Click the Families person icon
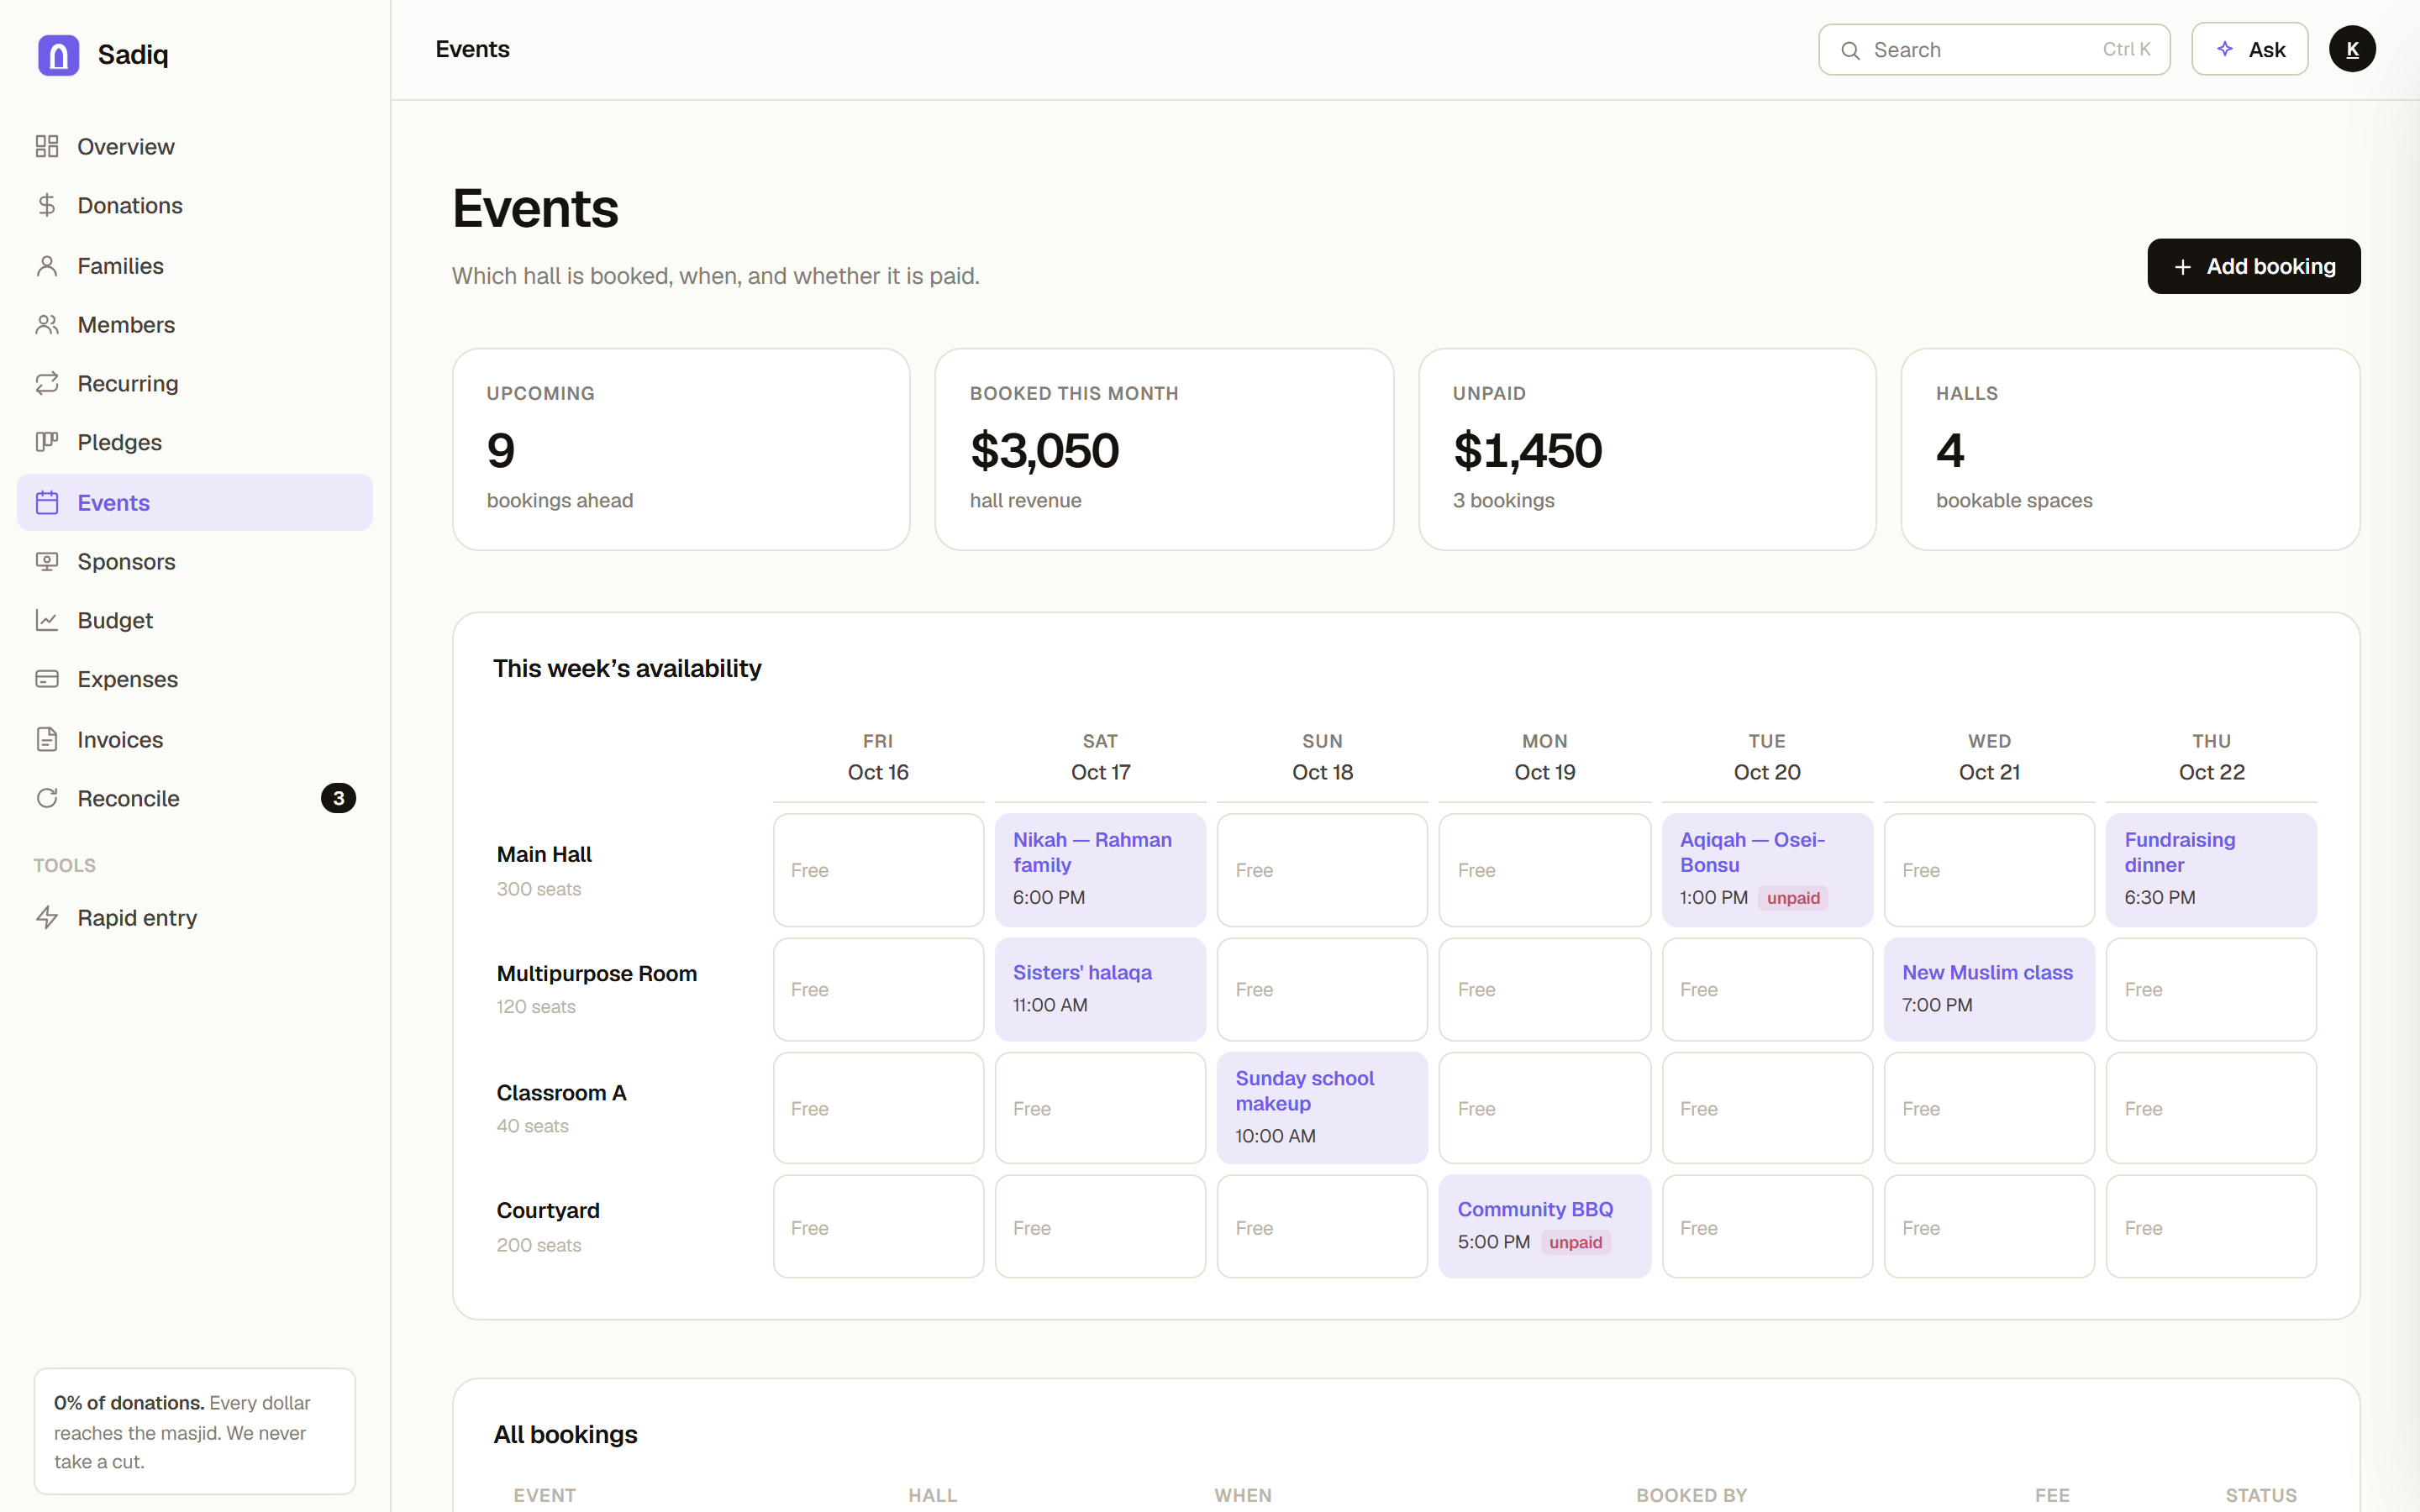 [47, 265]
